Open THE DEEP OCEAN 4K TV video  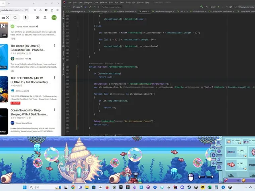coord(30,80)
